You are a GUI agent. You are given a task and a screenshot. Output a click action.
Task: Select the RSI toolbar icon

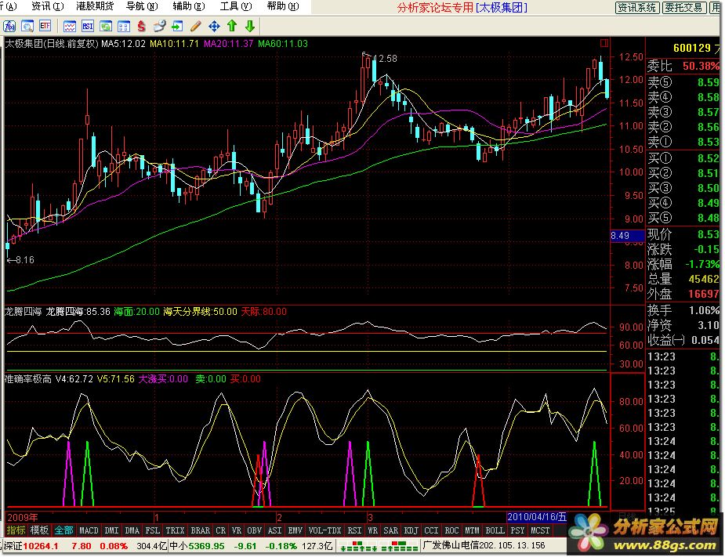[87, 27]
